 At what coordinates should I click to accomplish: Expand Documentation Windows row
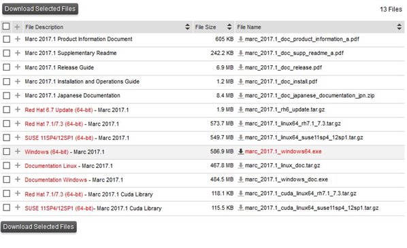pos(18,179)
